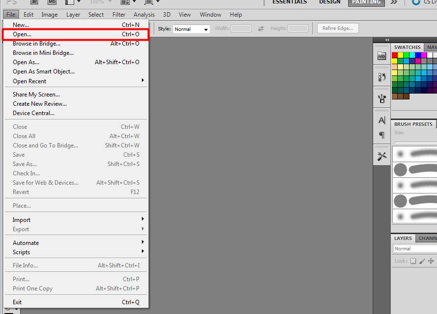
Task: Pick the cyan swatch in top row
Action: pyautogui.click(x=412, y=55)
